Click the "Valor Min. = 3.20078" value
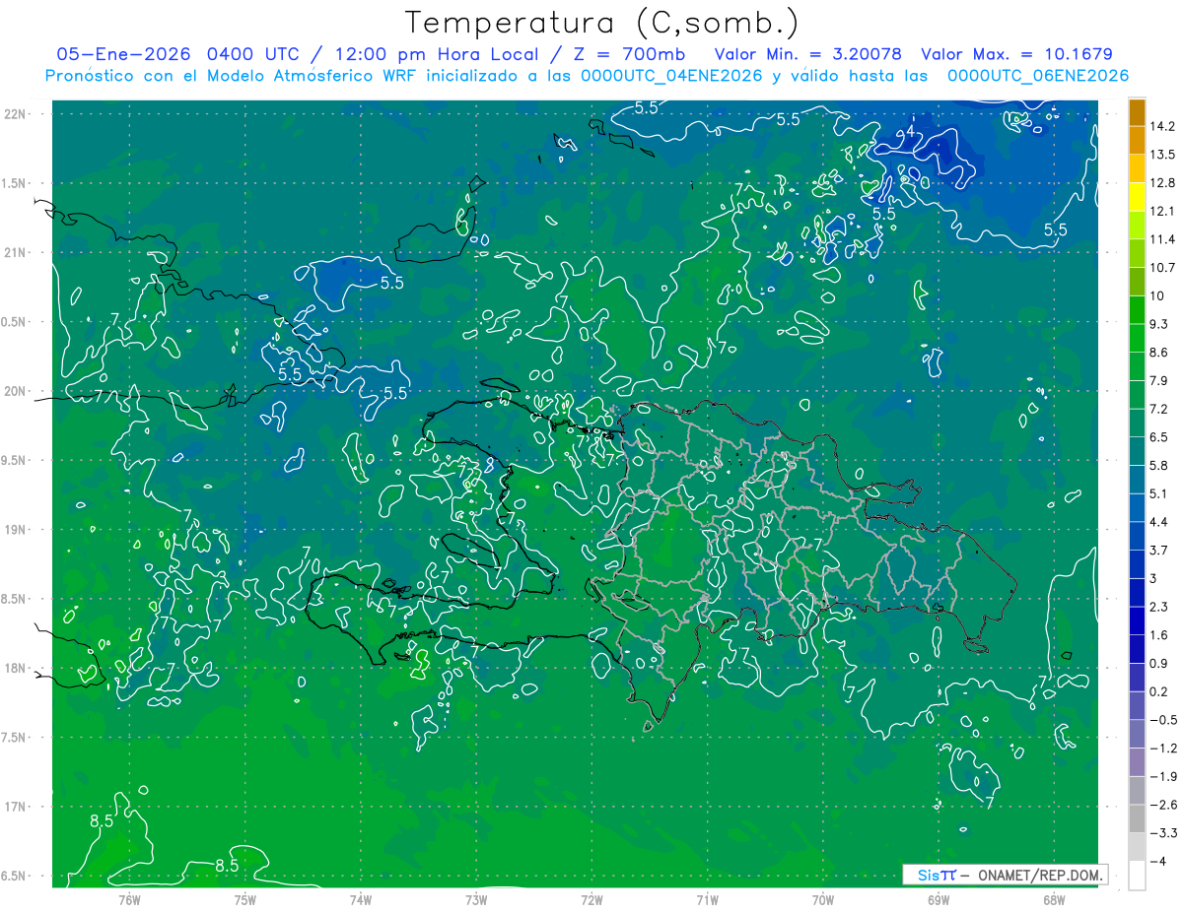 pos(808,54)
